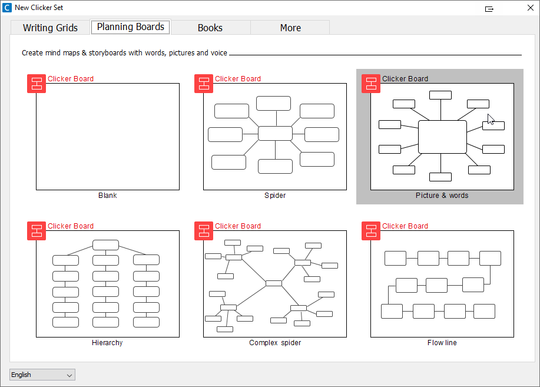This screenshot has height=387, width=540.
Task: Open the Books tab
Action: (x=210, y=28)
